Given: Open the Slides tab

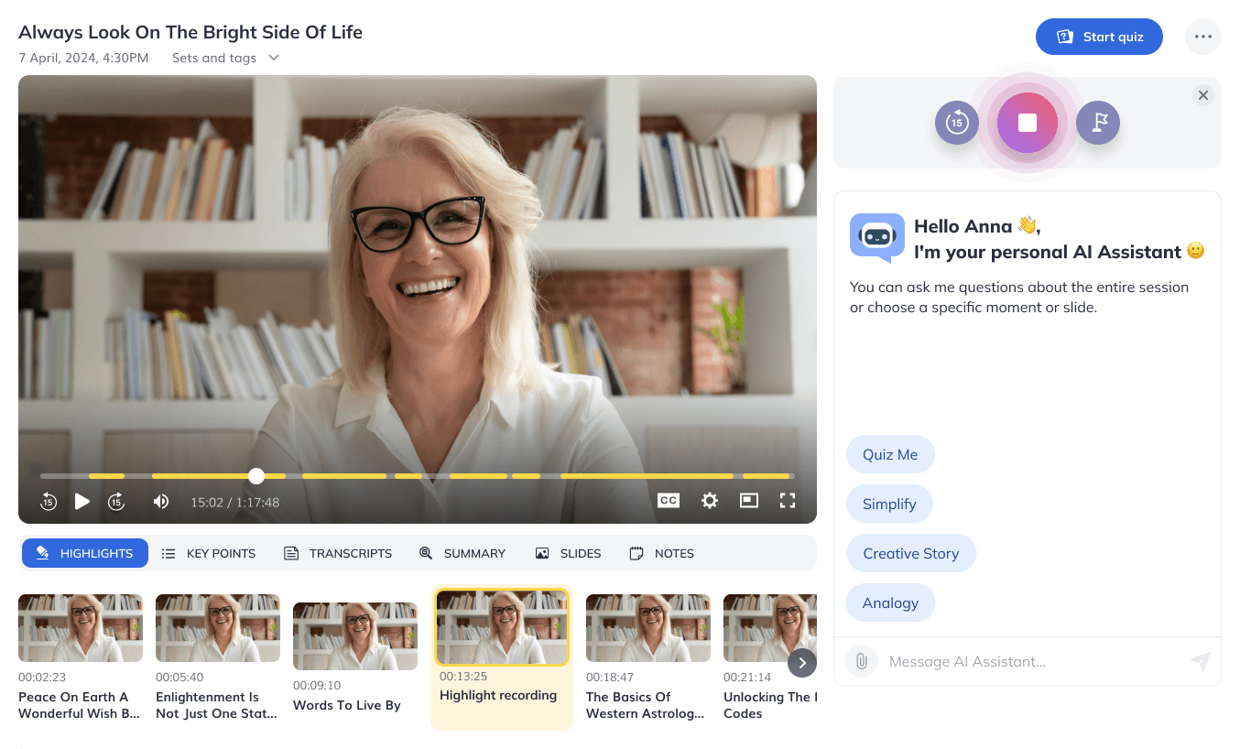Looking at the screenshot, I should coord(569,553).
